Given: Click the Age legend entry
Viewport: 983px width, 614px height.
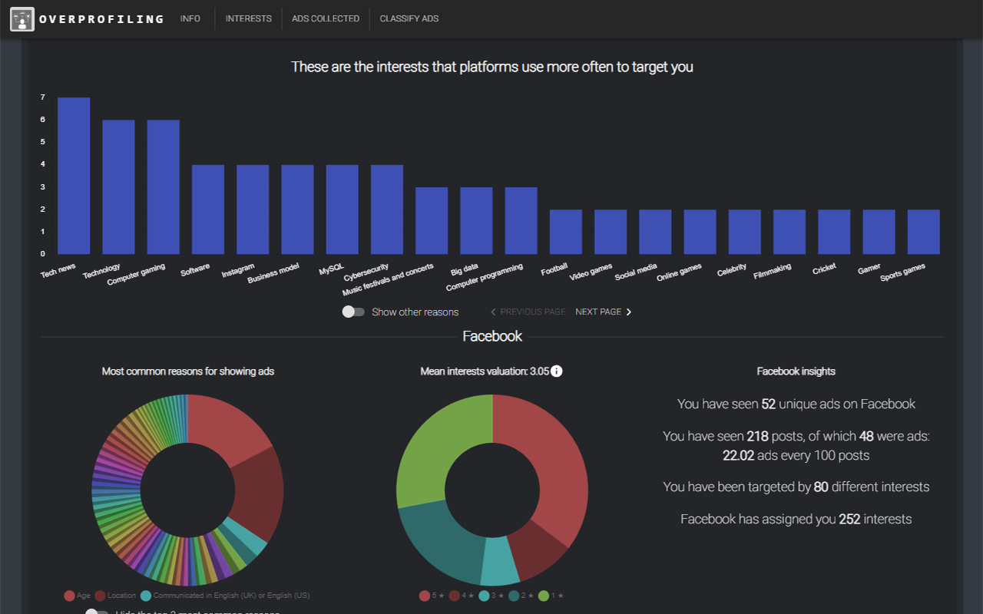Looking at the screenshot, I should (78, 596).
